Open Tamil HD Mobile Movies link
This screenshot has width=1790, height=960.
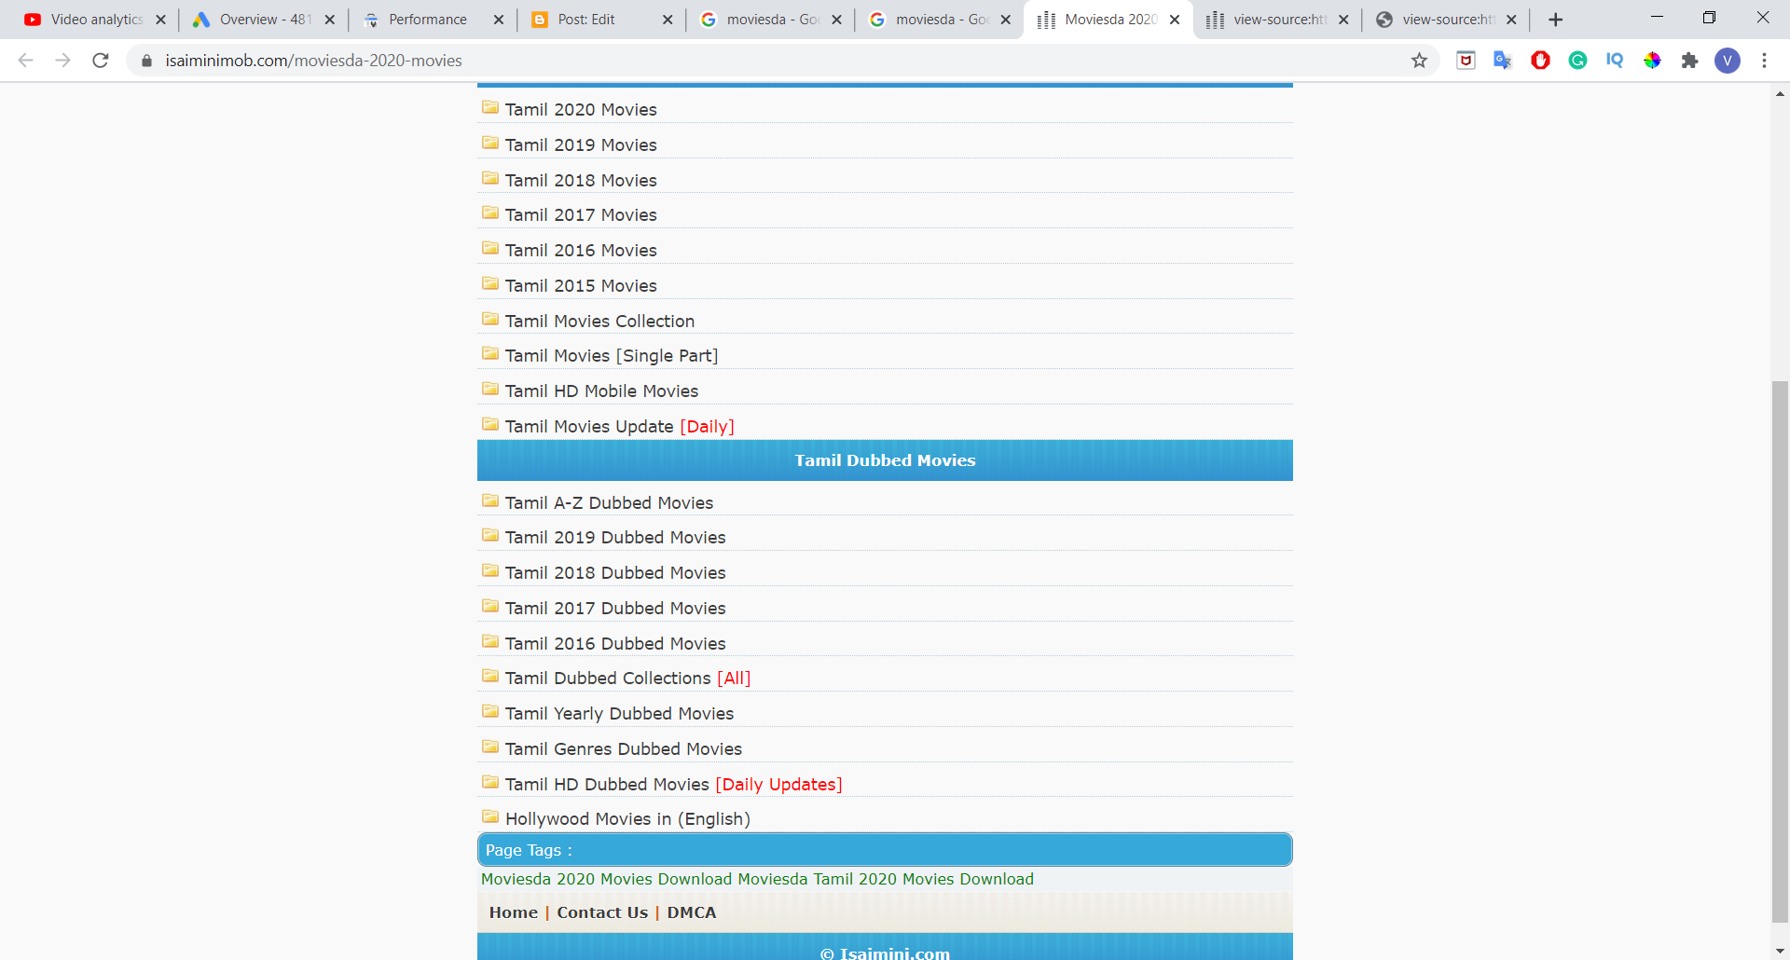(x=601, y=391)
